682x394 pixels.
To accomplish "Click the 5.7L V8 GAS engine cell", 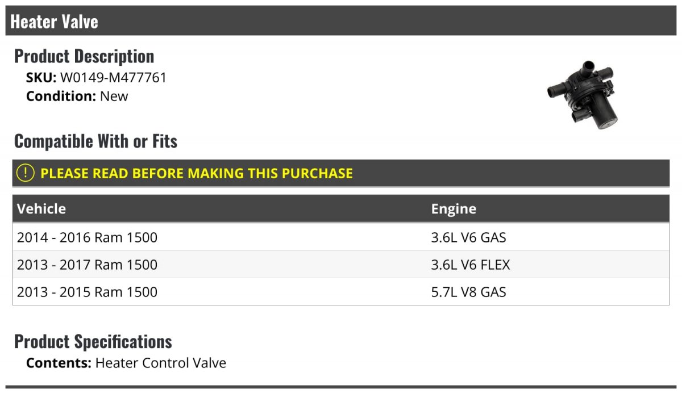I will pyautogui.click(x=468, y=292).
